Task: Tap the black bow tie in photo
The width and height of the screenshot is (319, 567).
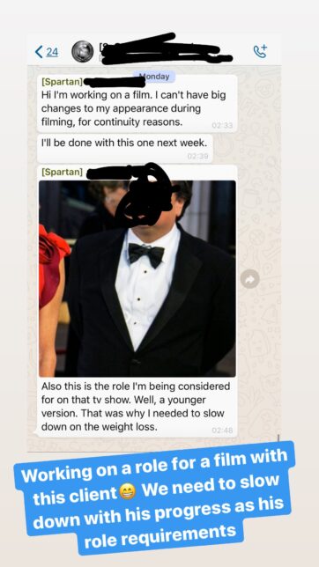Action: click(146, 254)
